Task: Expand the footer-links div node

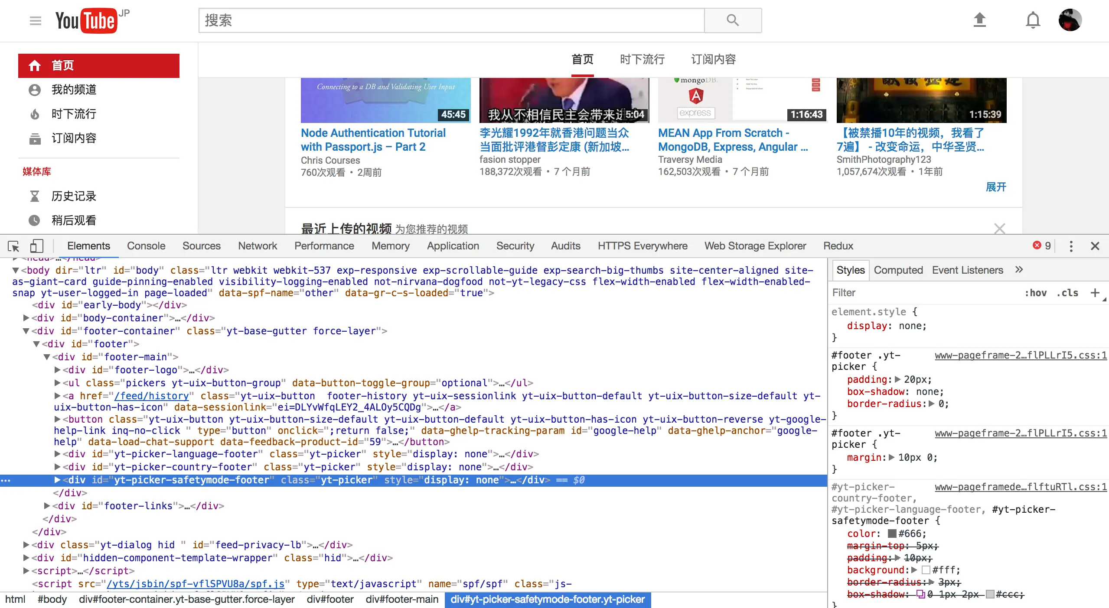Action: coord(47,506)
